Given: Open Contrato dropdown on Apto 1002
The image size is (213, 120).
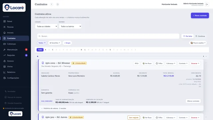Looking at the screenshot, I should click(183, 63).
